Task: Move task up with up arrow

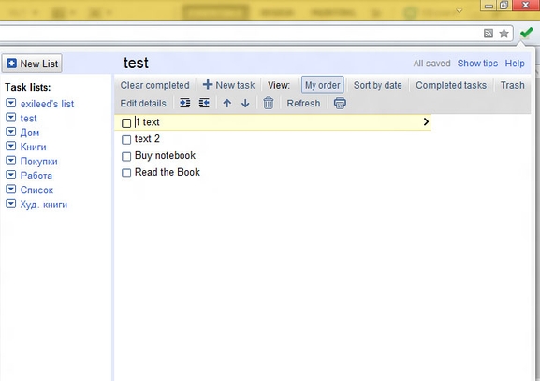Action: [227, 103]
